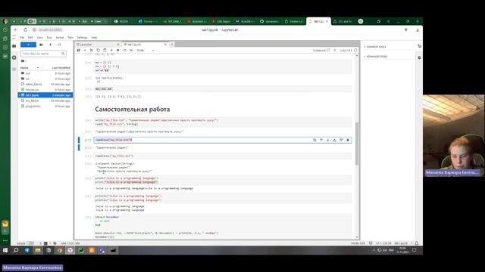The height and width of the screenshot is (272, 485).
Task: Open notifications bell in status bar
Action: point(417,243)
